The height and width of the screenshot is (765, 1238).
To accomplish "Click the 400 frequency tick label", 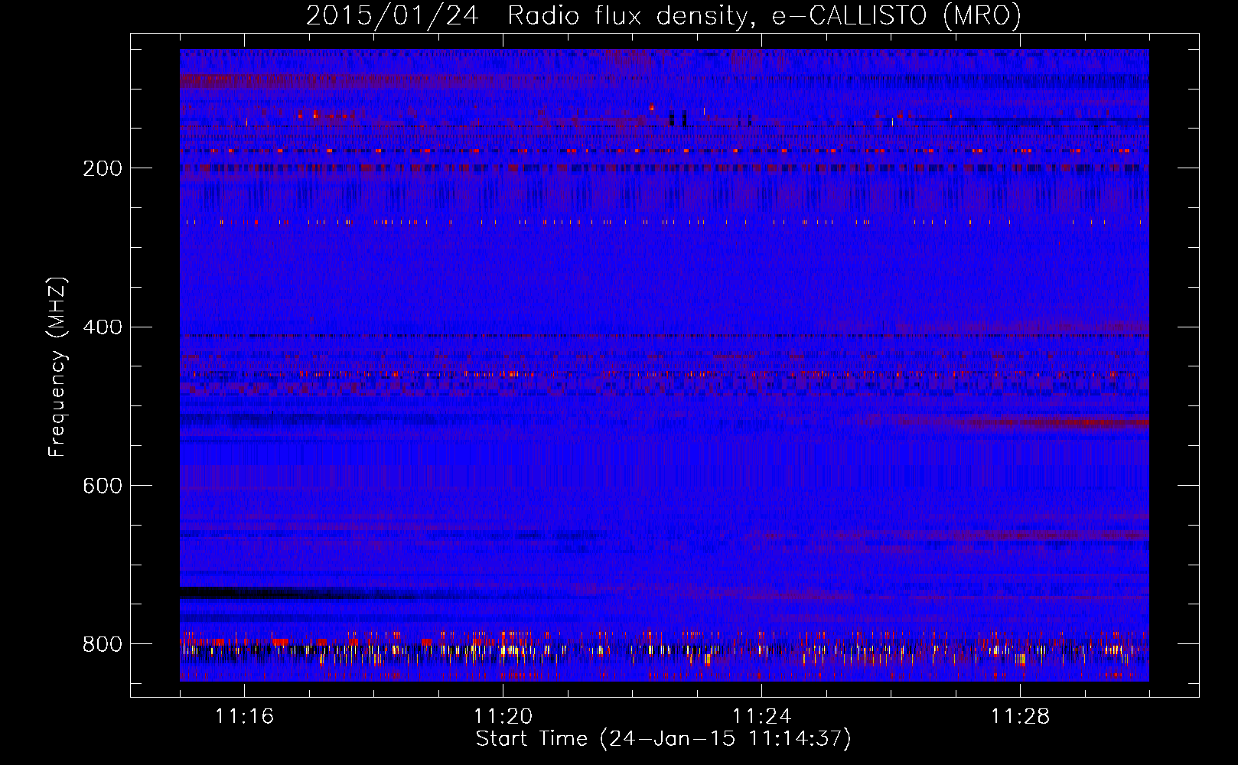I will click(103, 327).
